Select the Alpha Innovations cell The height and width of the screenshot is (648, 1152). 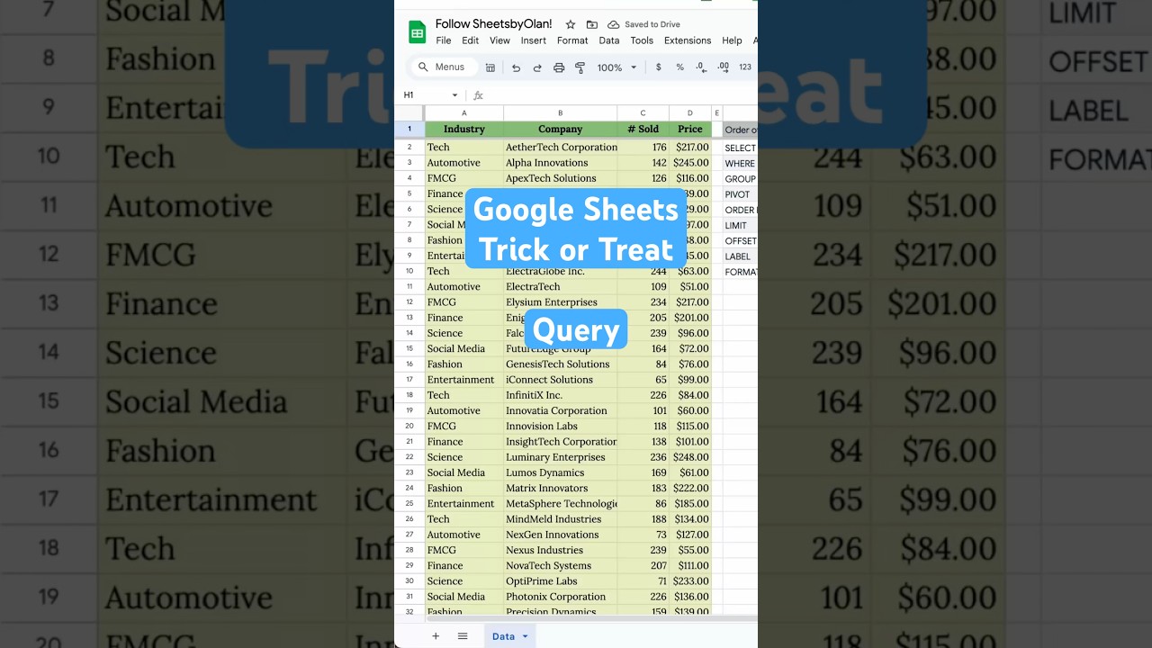pos(560,163)
